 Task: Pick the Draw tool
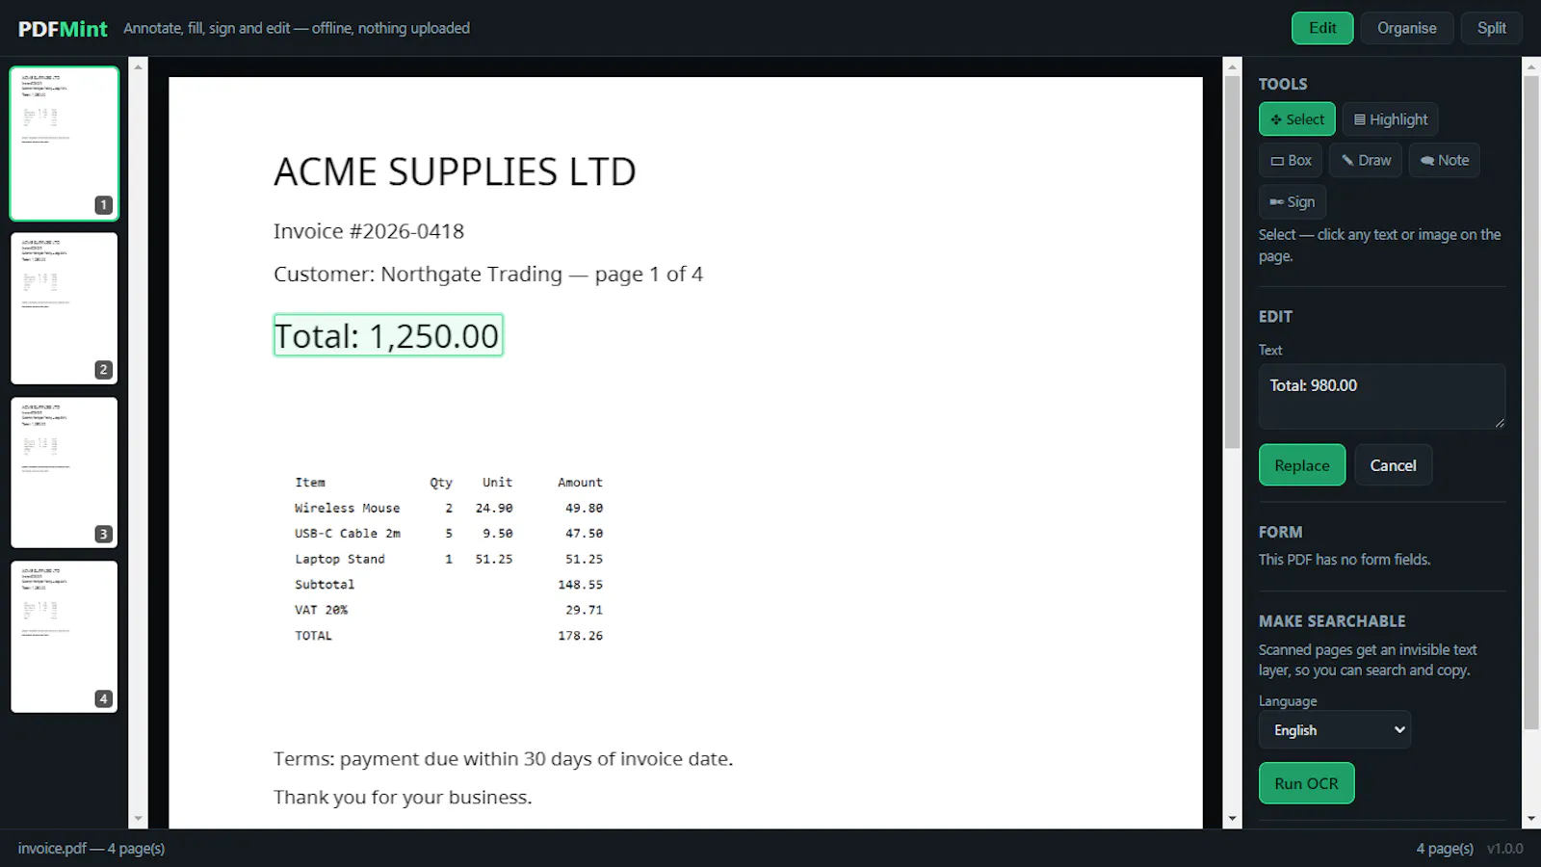pos(1365,160)
